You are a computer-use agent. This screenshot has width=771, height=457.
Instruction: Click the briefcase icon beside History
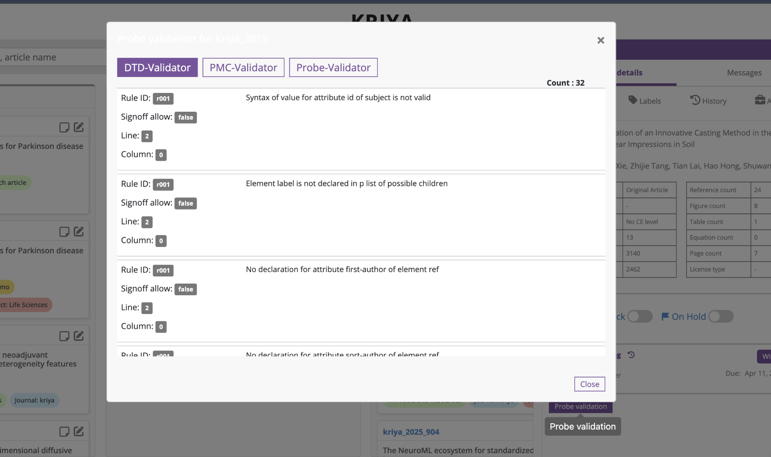[x=760, y=100]
